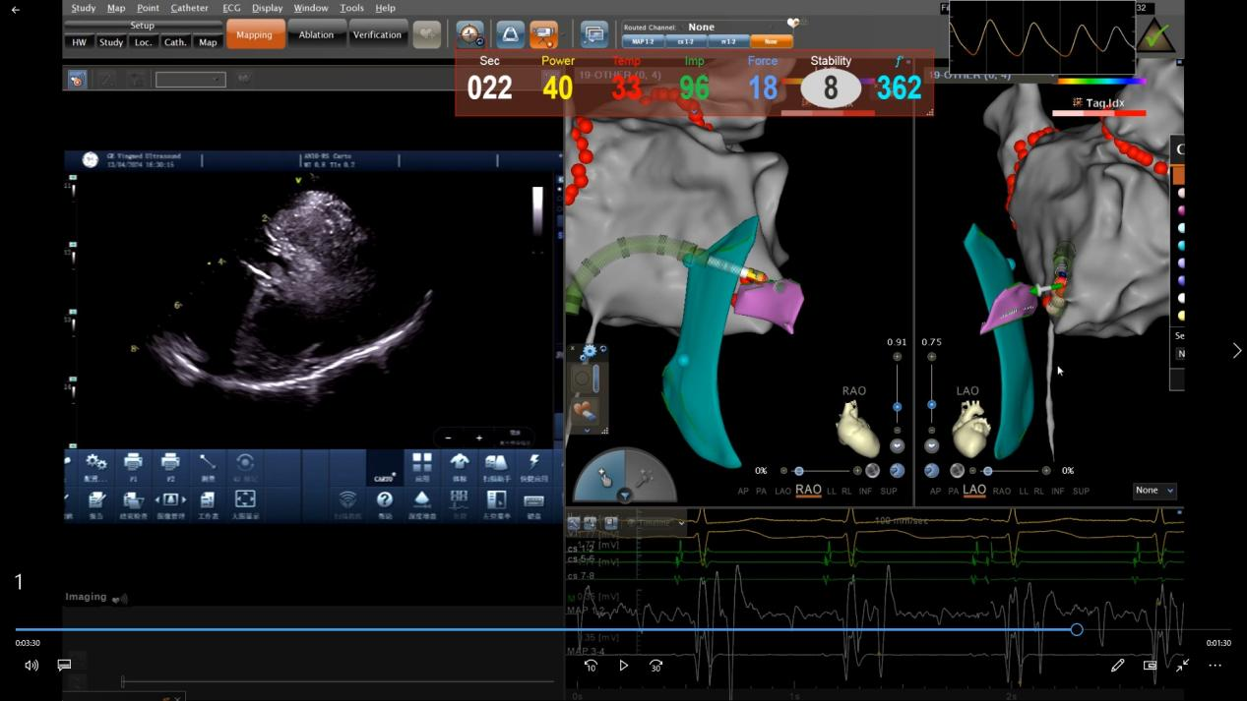Open the None dropdown under right map
This screenshot has height=701, width=1247.
[x=1153, y=490]
